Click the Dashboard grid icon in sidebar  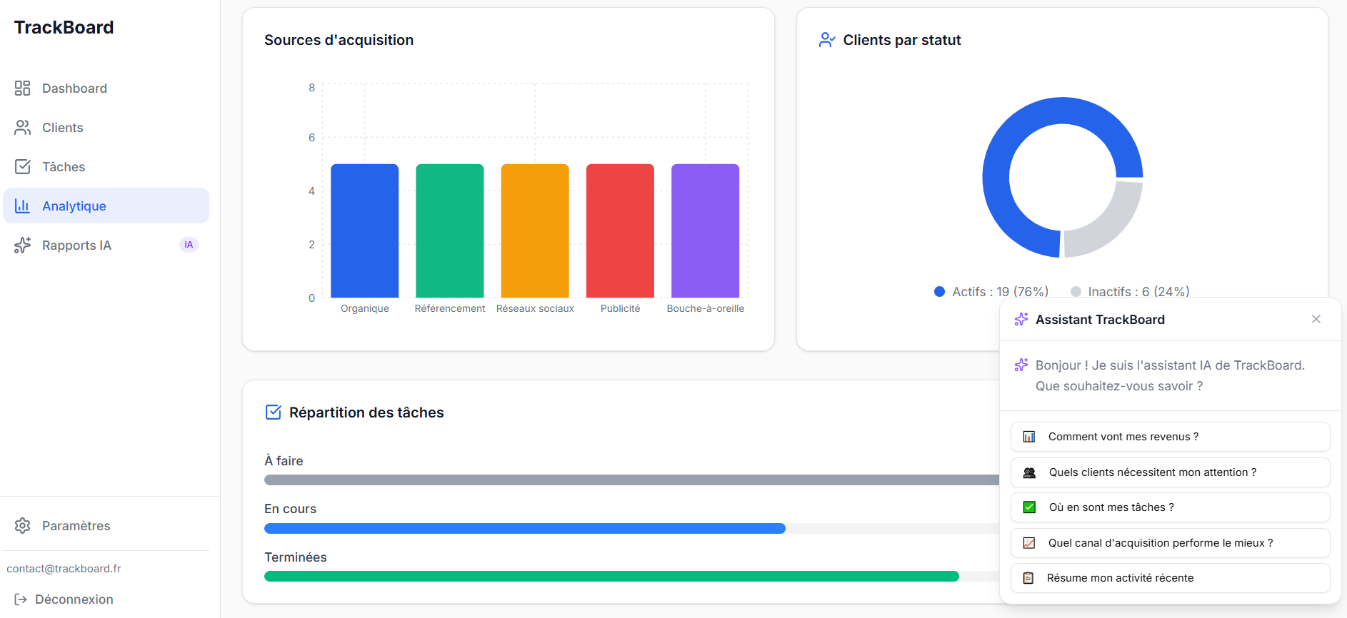(x=22, y=88)
